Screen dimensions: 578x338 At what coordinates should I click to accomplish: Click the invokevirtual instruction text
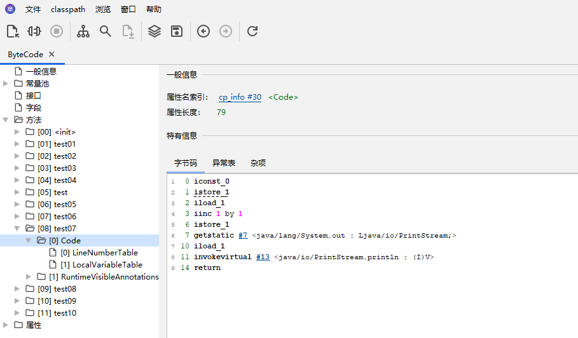223,257
